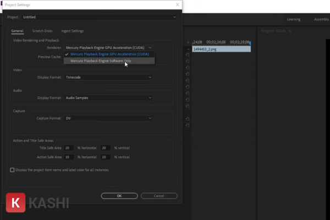Open the Program C0101 panel menu icon
The width and height of the screenshot is (330, 220).
click(290, 31)
